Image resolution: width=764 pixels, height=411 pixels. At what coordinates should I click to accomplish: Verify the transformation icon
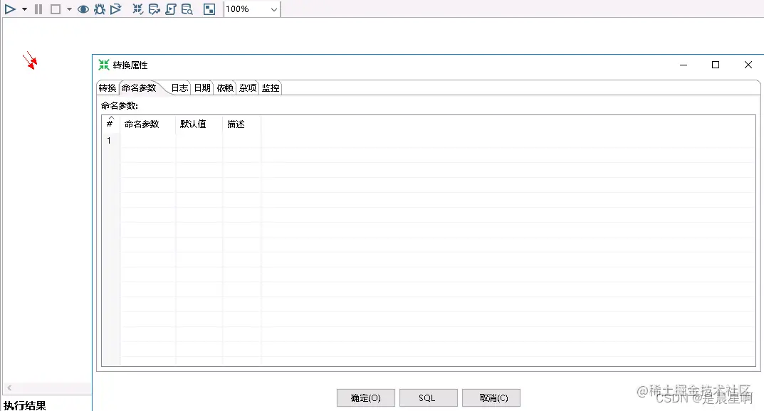138,9
